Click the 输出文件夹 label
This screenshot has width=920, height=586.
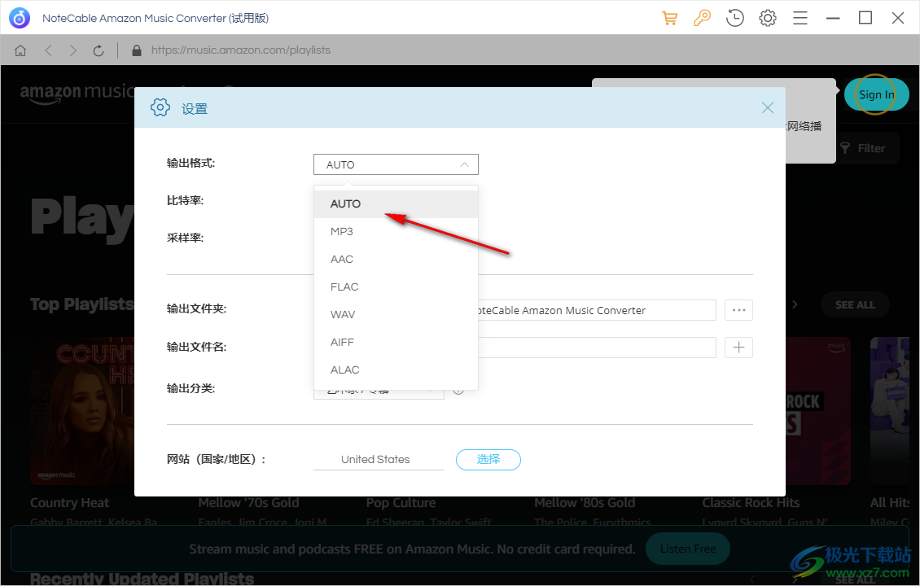tap(196, 308)
